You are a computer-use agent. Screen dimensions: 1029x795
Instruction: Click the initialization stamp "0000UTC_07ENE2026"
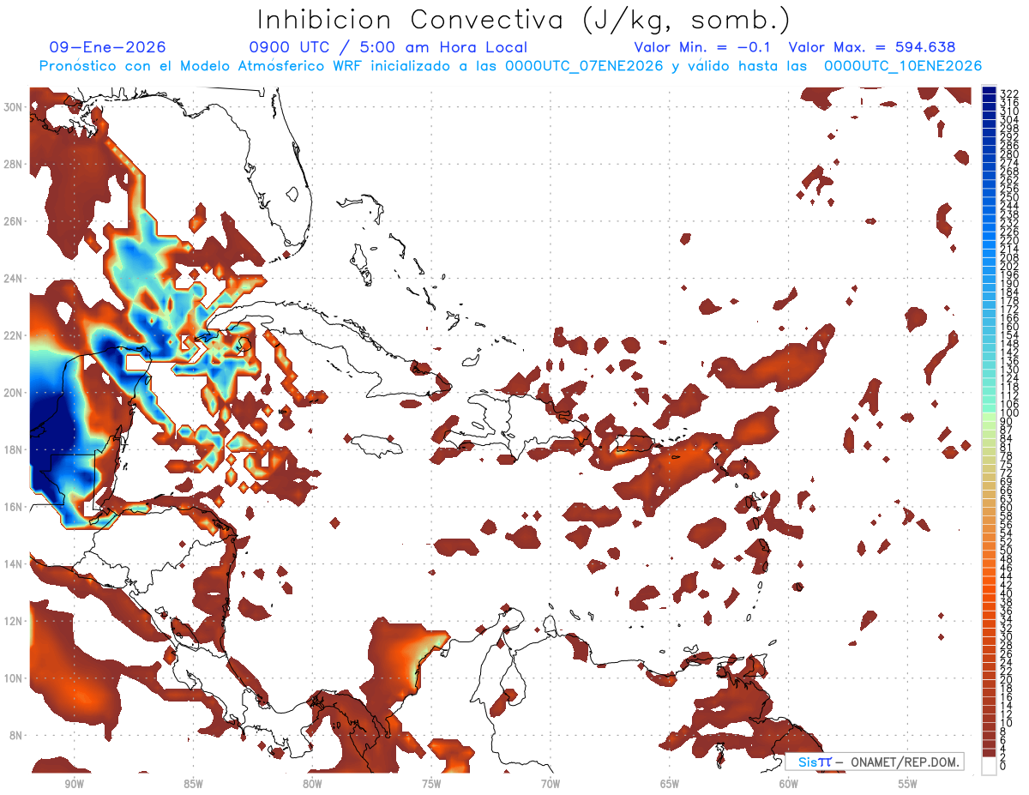point(584,66)
